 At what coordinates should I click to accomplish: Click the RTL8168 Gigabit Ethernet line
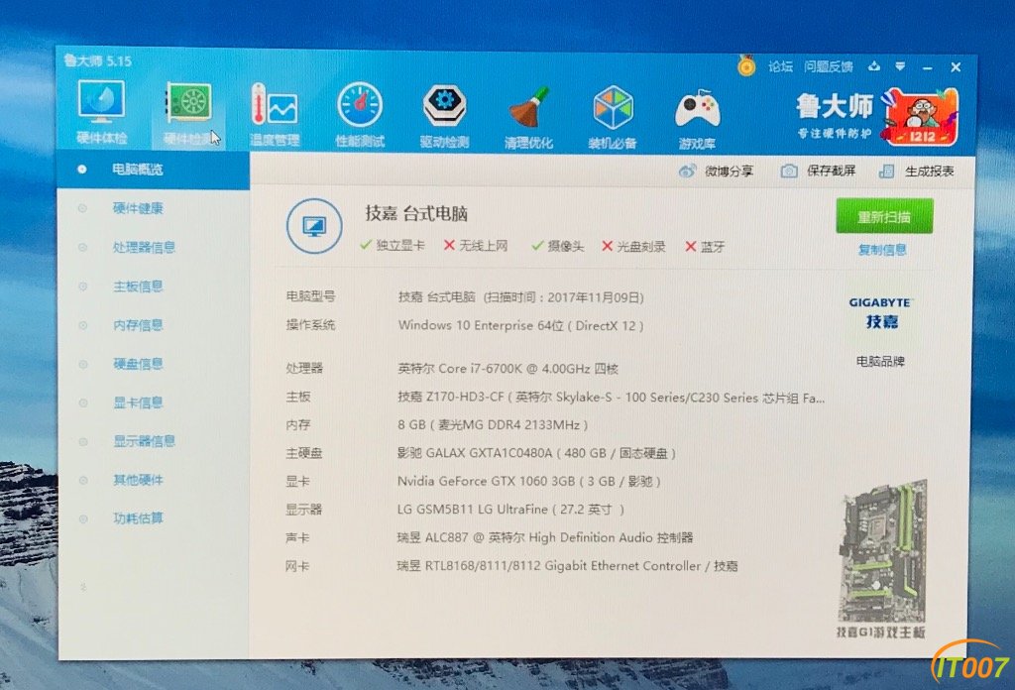point(568,566)
